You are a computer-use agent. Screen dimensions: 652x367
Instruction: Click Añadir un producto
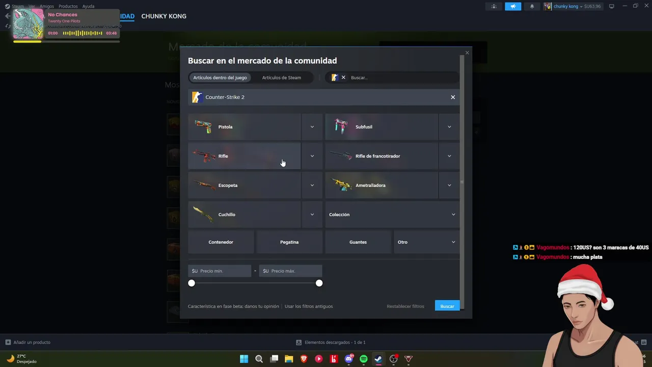28,343
